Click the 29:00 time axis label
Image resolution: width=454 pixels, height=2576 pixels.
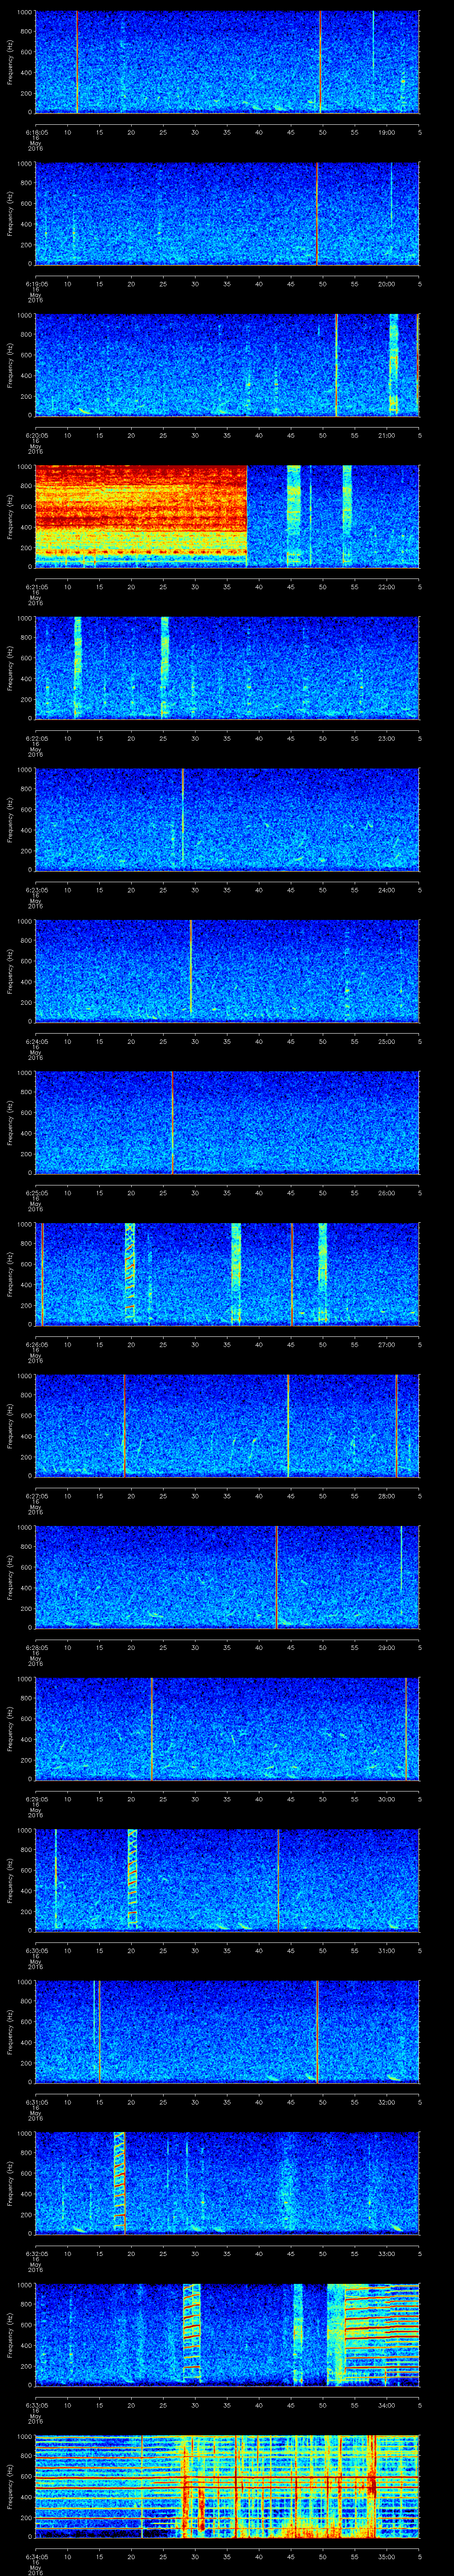pyautogui.click(x=386, y=1647)
